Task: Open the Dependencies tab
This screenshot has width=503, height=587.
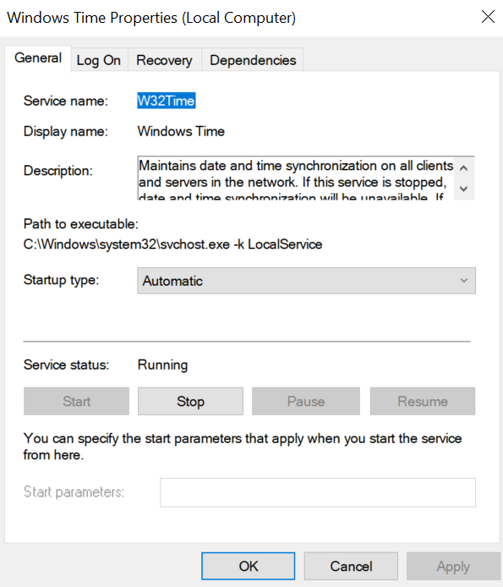Action: pos(253,60)
